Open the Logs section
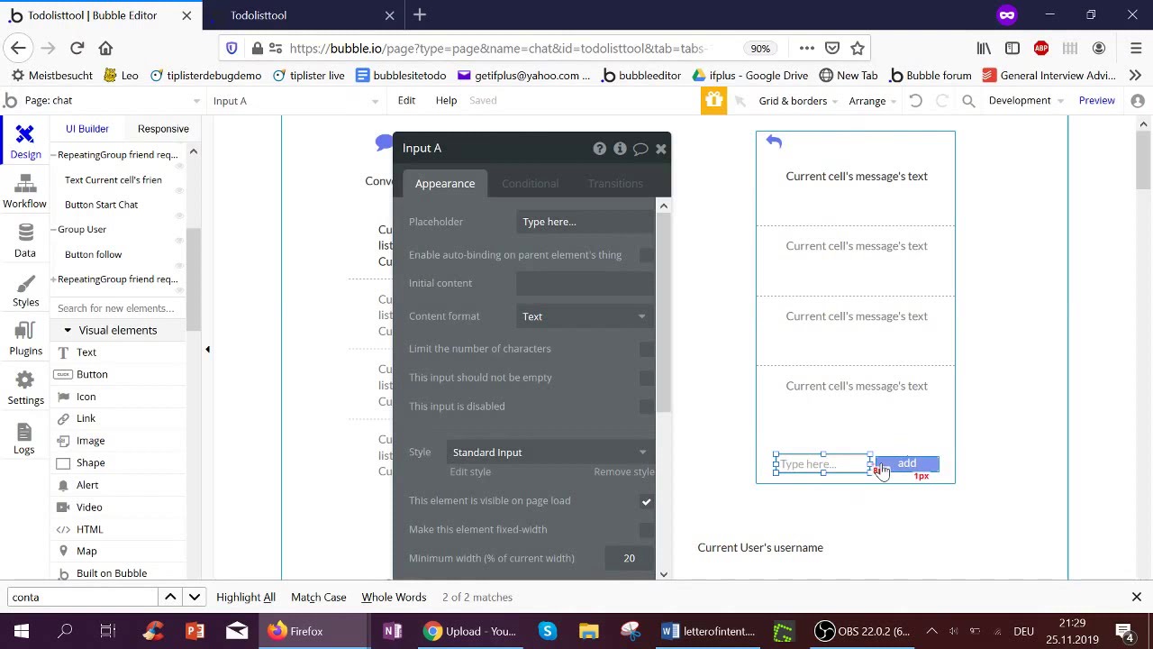This screenshot has height=649, width=1153. tap(24, 438)
